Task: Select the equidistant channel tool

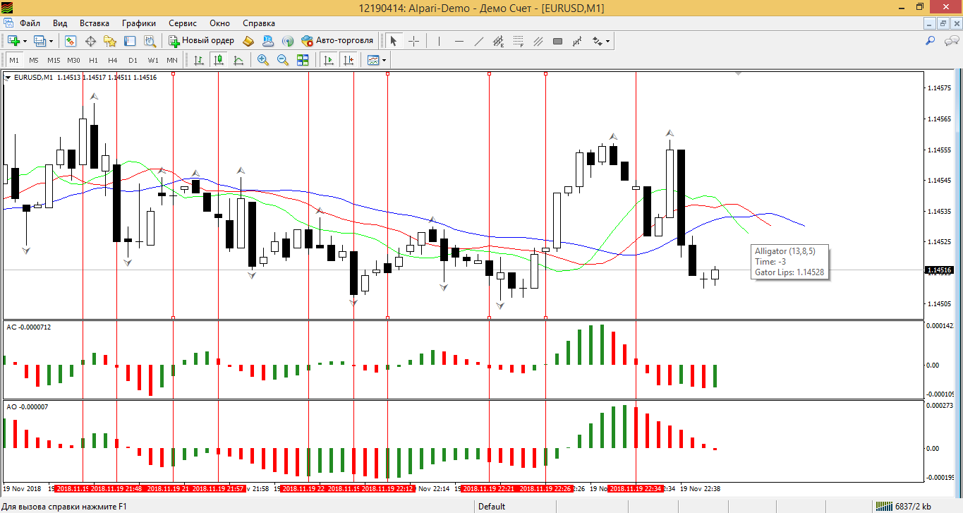Action: click(498, 41)
